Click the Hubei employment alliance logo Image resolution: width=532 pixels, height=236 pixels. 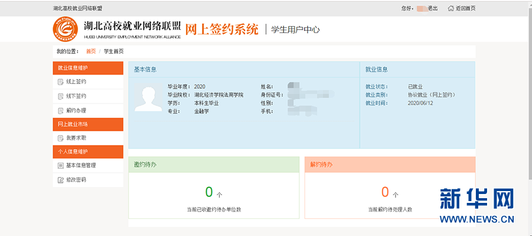(65, 29)
